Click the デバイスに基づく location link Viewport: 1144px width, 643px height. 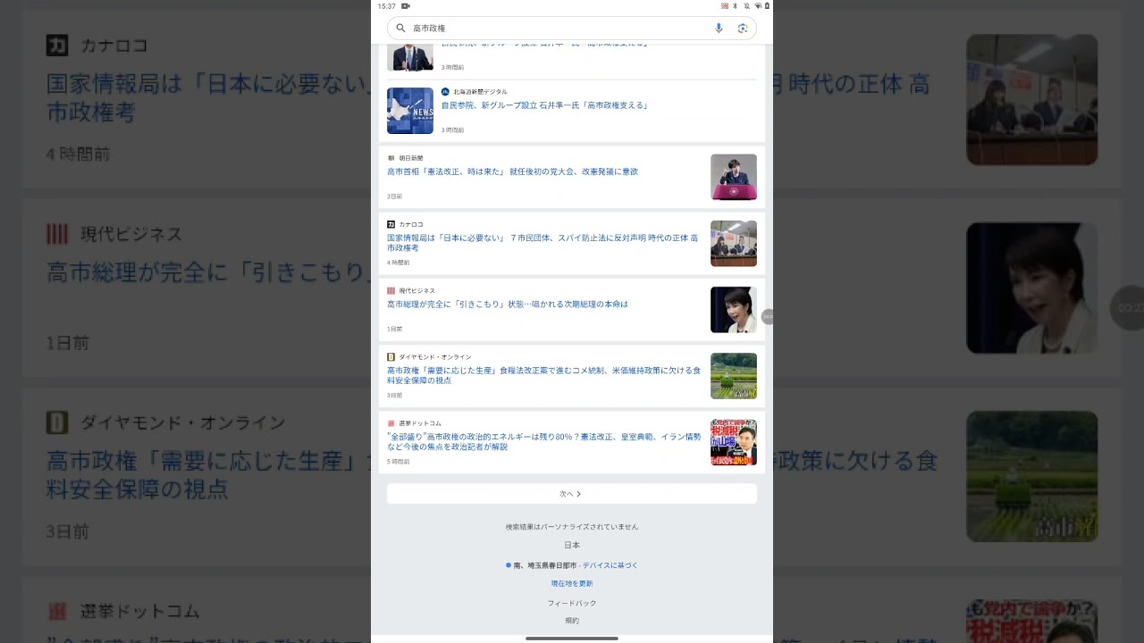pyautogui.click(x=610, y=565)
